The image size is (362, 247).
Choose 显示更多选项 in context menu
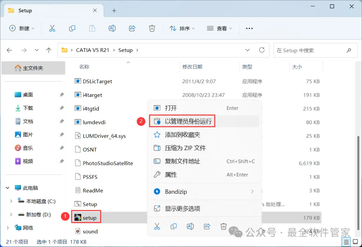point(204,209)
